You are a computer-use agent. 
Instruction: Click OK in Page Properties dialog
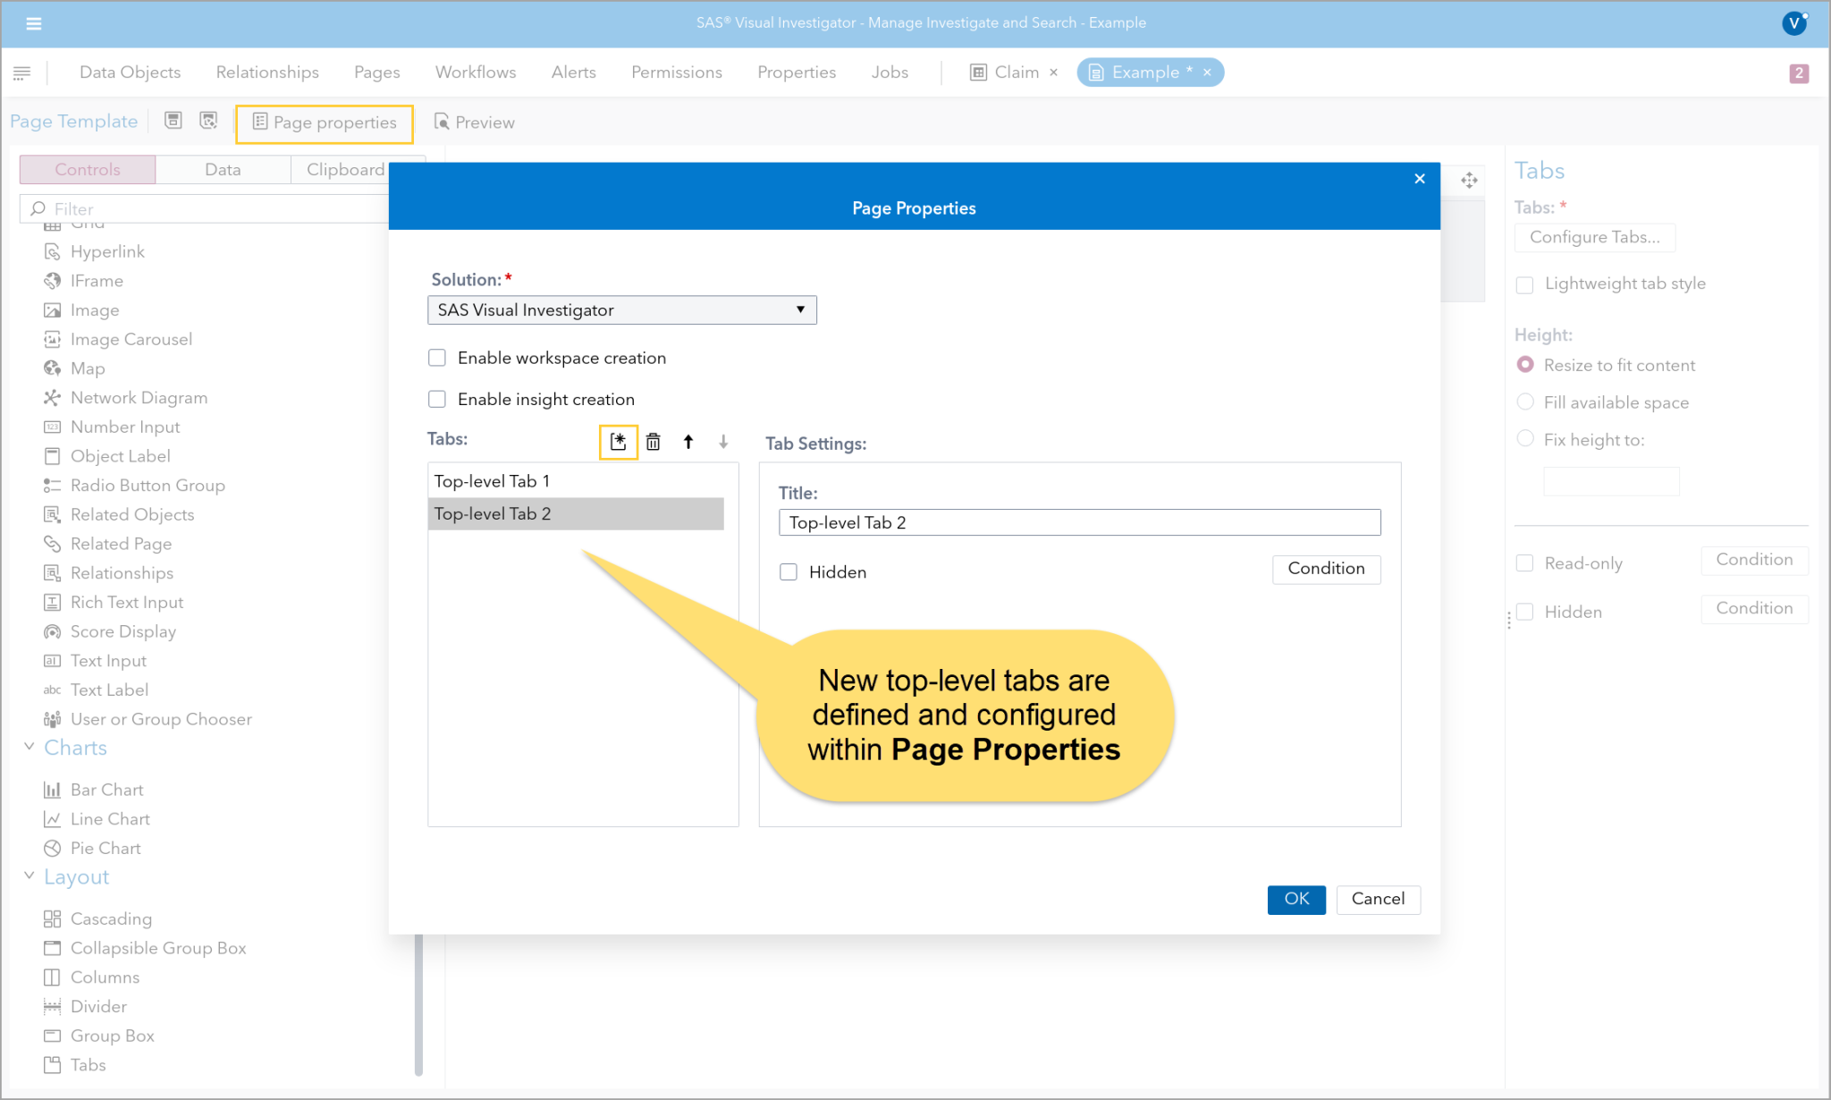tap(1296, 900)
